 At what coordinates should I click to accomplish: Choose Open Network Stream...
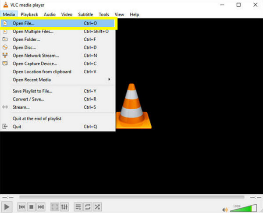58,56
